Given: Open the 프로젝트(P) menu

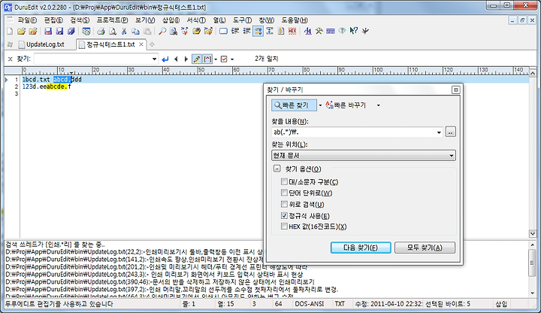Looking at the screenshot, I should (112, 20).
